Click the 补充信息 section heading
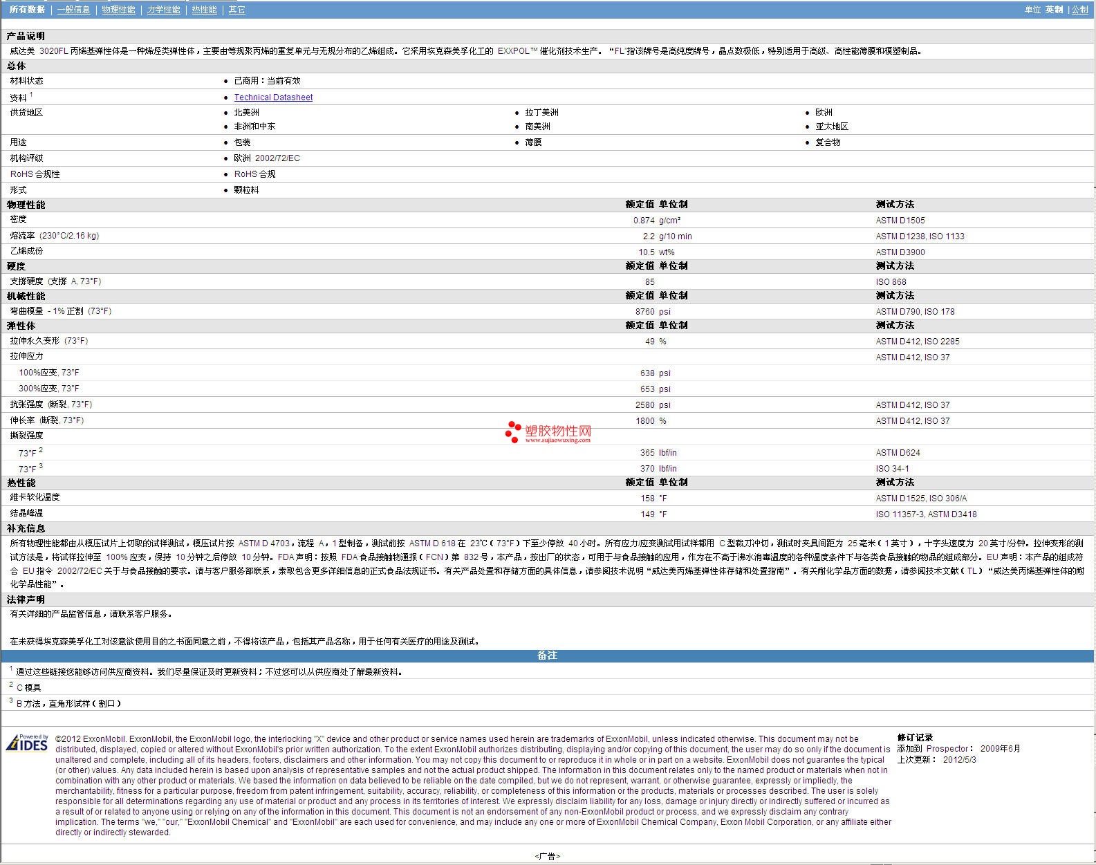The width and height of the screenshot is (1096, 865). coord(26,528)
